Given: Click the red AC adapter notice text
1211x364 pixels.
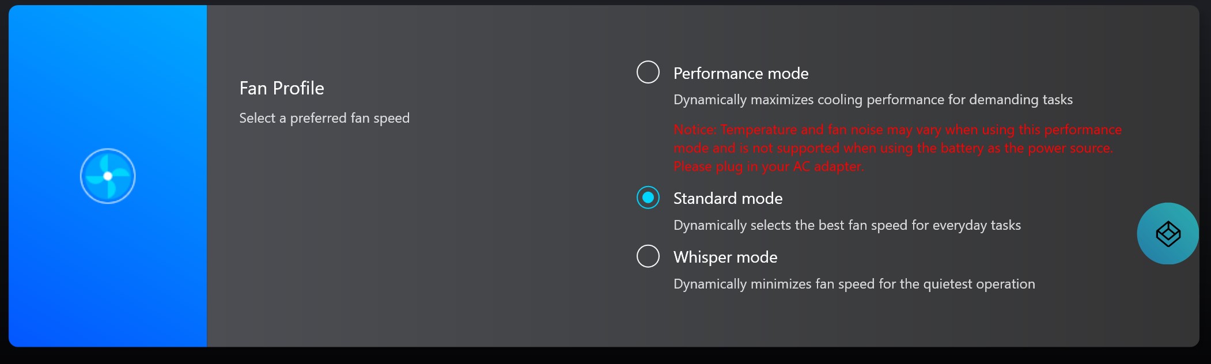Looking at the screenshot, I should point(898,148).
